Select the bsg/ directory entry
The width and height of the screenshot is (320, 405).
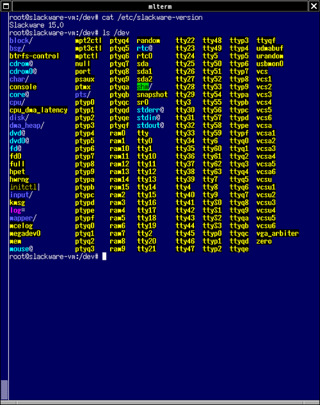coord(17,48)
